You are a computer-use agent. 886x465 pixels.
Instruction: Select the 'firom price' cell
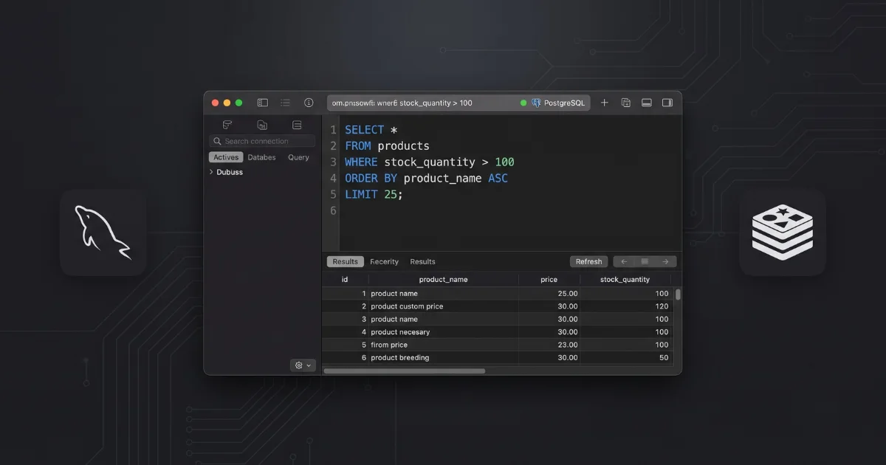tap(389, 345)
